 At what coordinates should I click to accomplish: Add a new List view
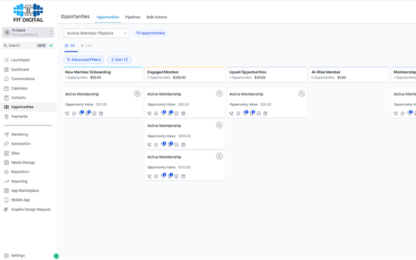(x=86, y=45)
